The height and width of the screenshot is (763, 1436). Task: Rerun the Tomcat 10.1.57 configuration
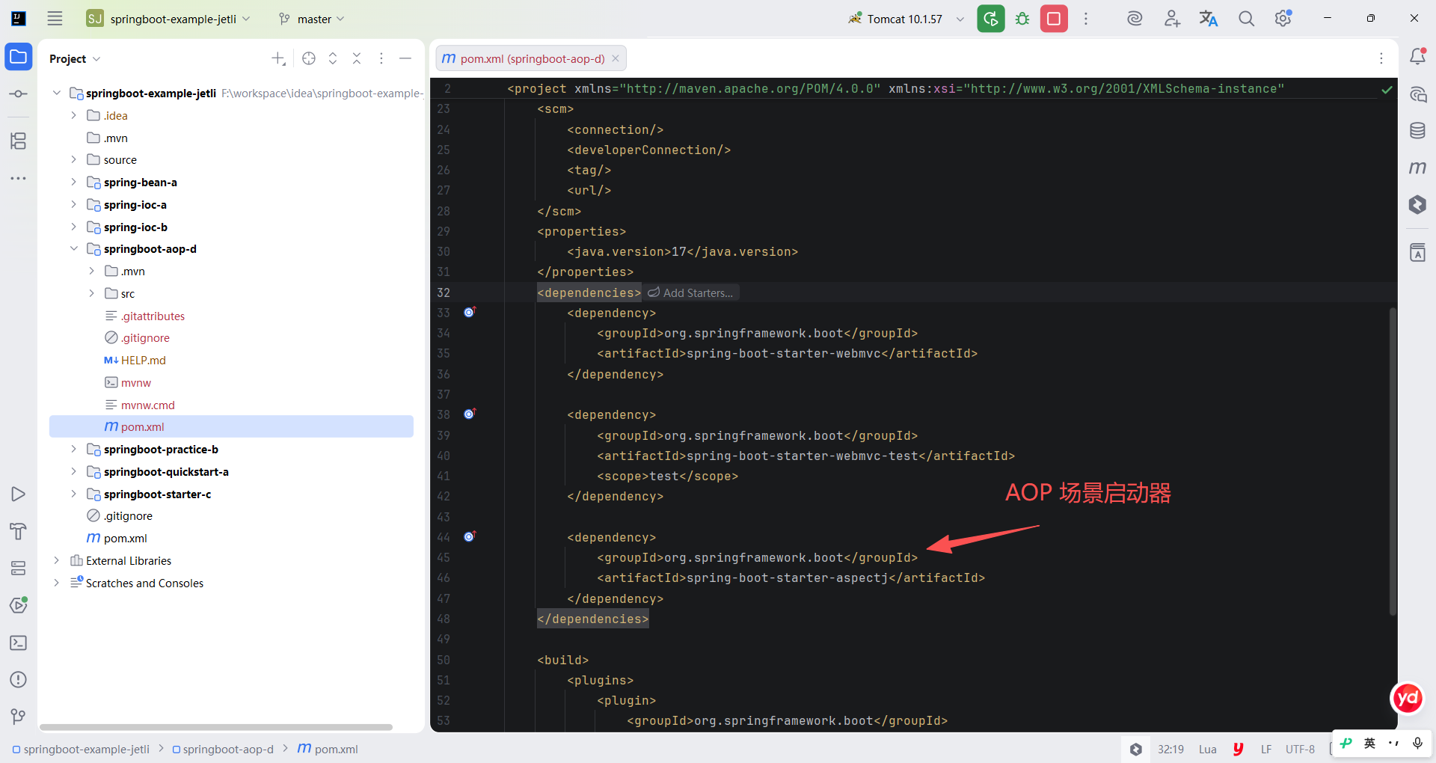point(991,19)
